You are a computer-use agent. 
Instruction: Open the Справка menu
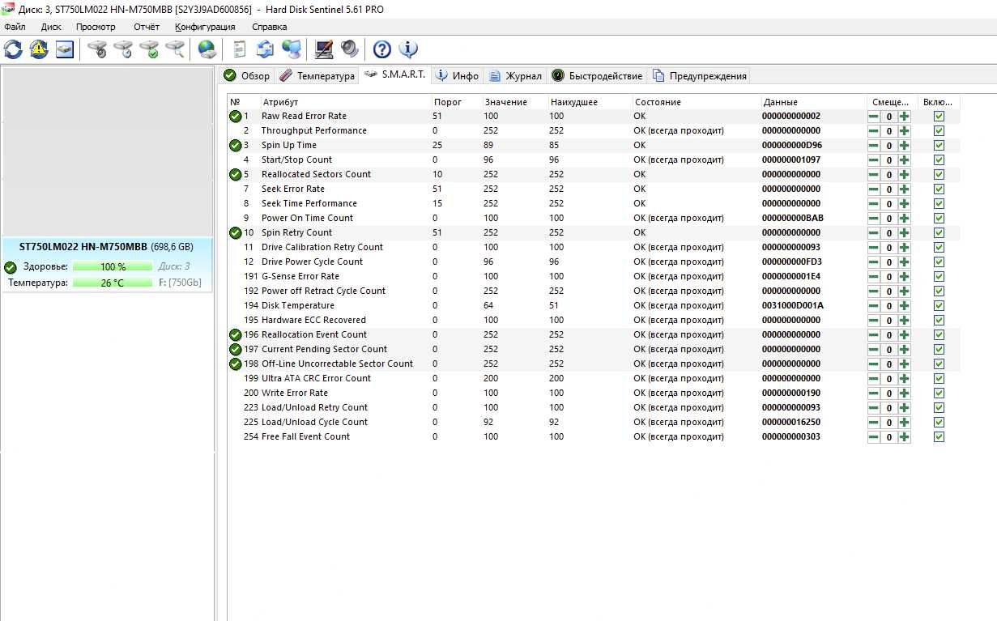tap(269, 27)
